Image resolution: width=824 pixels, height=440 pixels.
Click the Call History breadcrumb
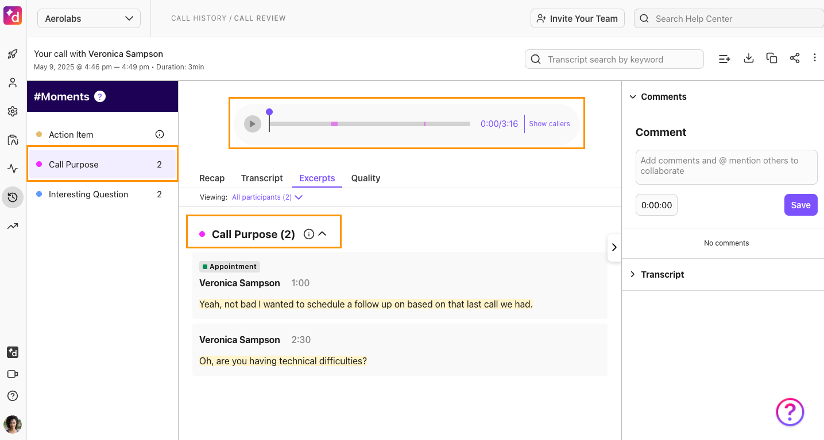(199, 18)
